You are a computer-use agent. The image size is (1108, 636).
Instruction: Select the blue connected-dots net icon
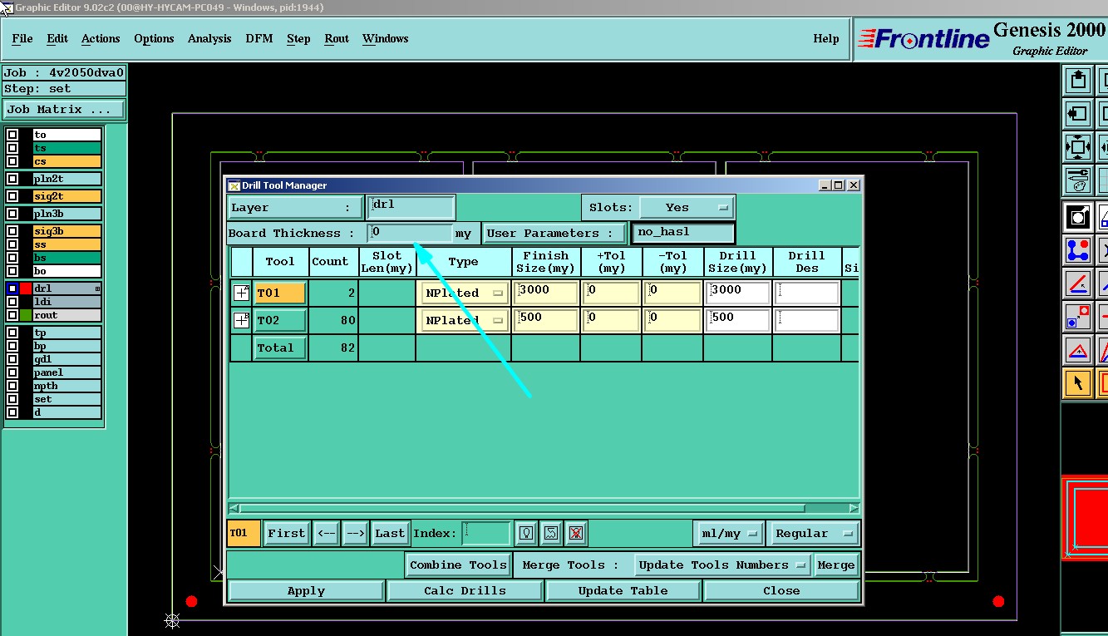[x=1078, y=249]
